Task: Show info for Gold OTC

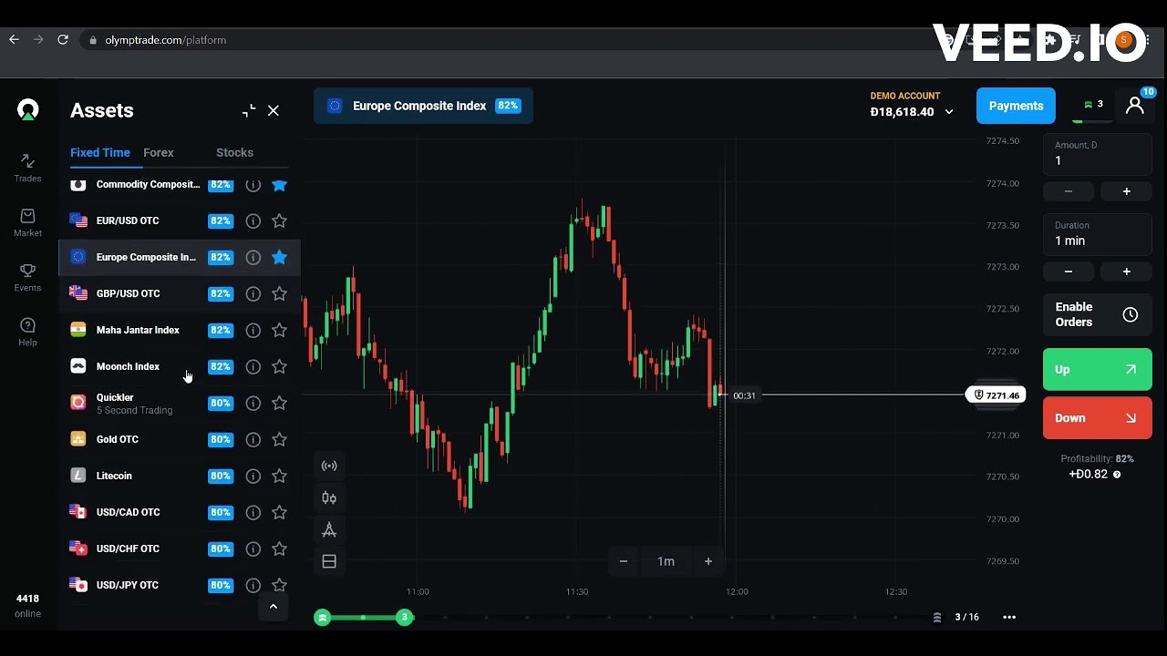Action: click(253, 439)
